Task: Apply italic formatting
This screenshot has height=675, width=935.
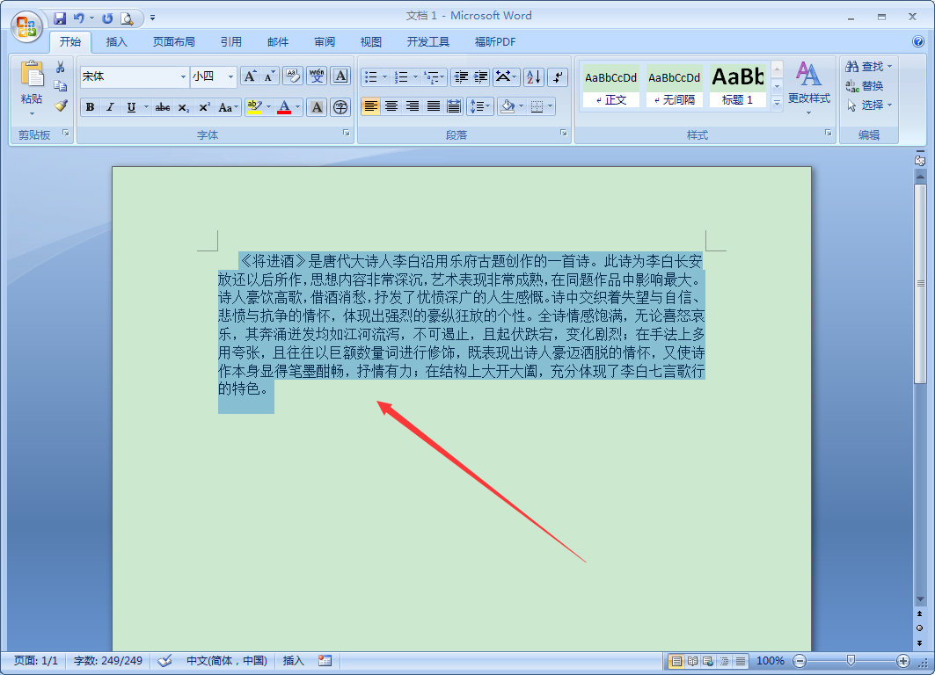Action: (x=109, y=107)
